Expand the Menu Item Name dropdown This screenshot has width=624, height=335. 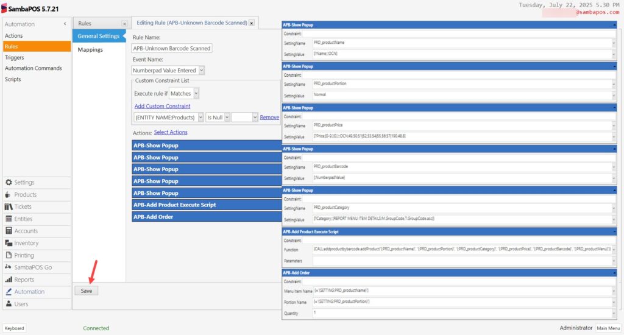[614, 291]
